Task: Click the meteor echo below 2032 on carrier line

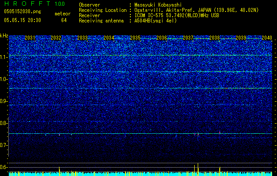Action: (59, 135)
